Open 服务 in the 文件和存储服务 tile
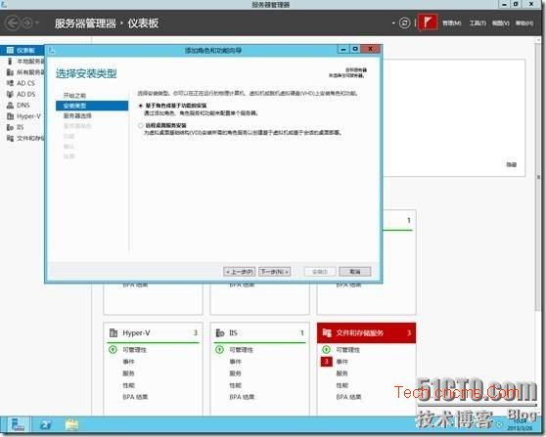This screenshot has height=437, width=546. (x=341, y=373)
